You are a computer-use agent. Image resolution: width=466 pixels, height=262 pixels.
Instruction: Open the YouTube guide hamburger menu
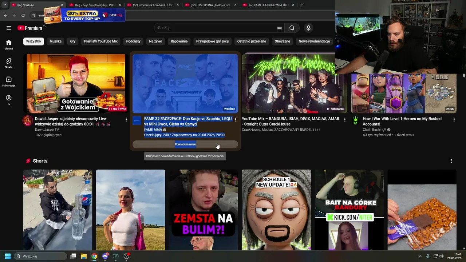point(9,28)
